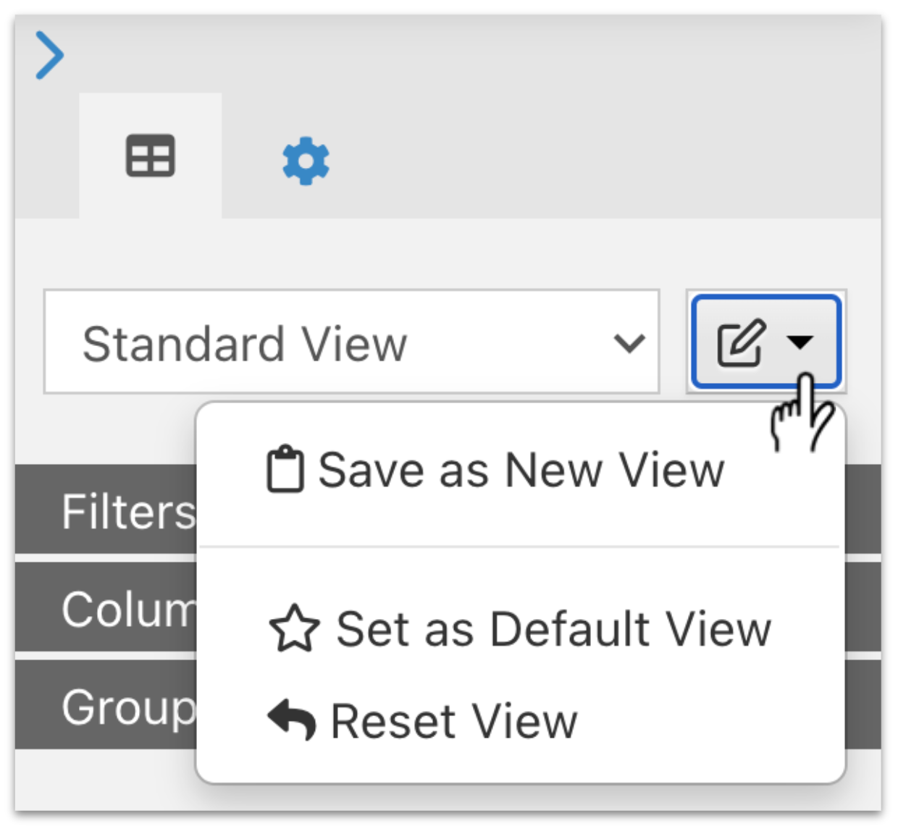Click the right end of the Filters bar
The width and height of the screenshot is (898, 834).
click(863, 510)
